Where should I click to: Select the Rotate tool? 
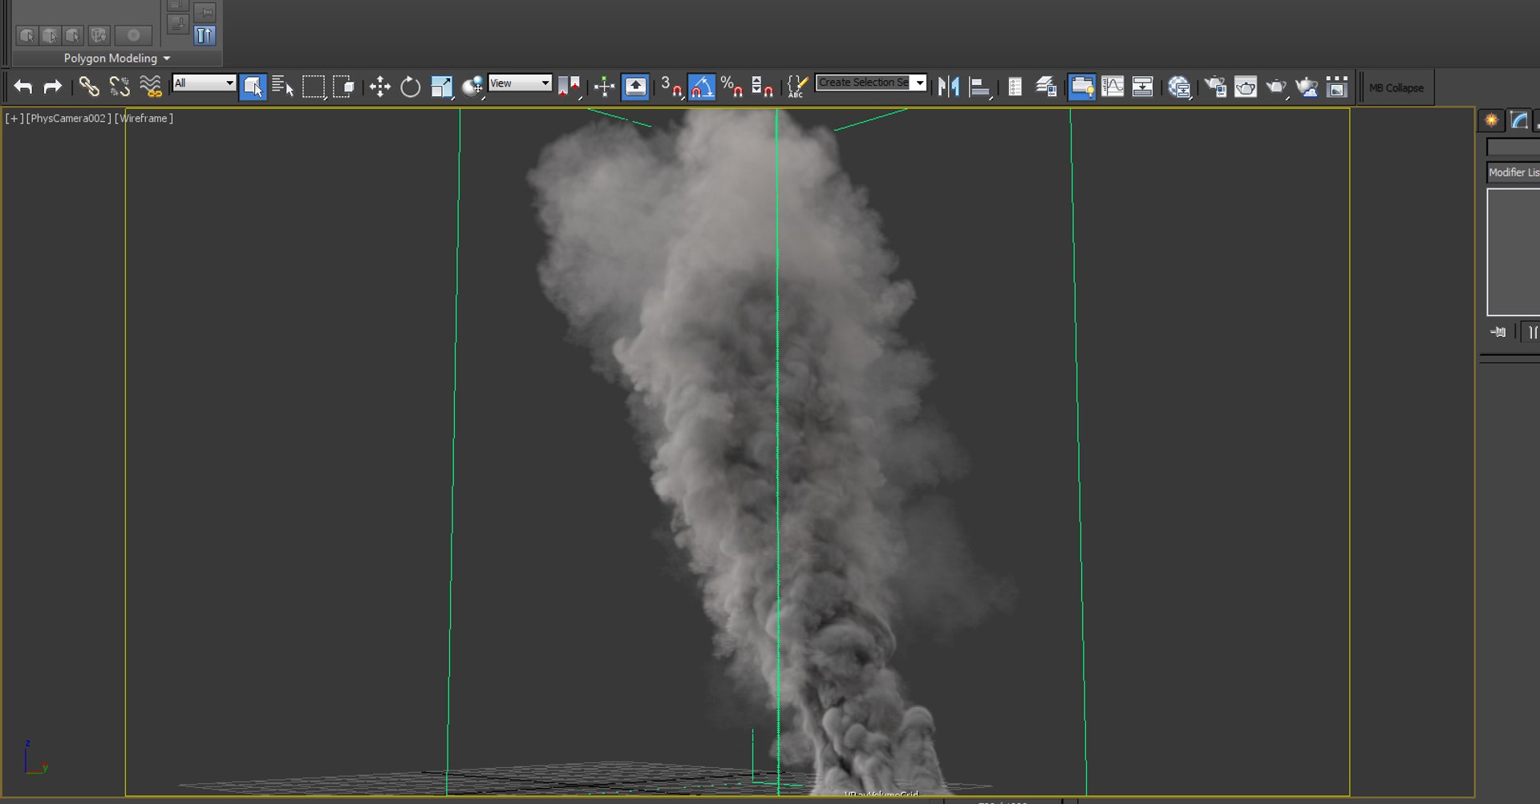(410, 87)
